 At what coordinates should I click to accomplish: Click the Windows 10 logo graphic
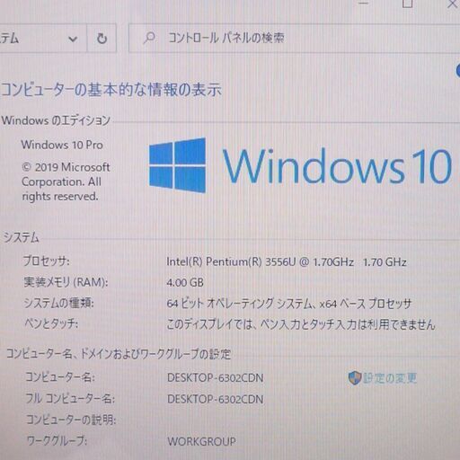coord(300,165)
